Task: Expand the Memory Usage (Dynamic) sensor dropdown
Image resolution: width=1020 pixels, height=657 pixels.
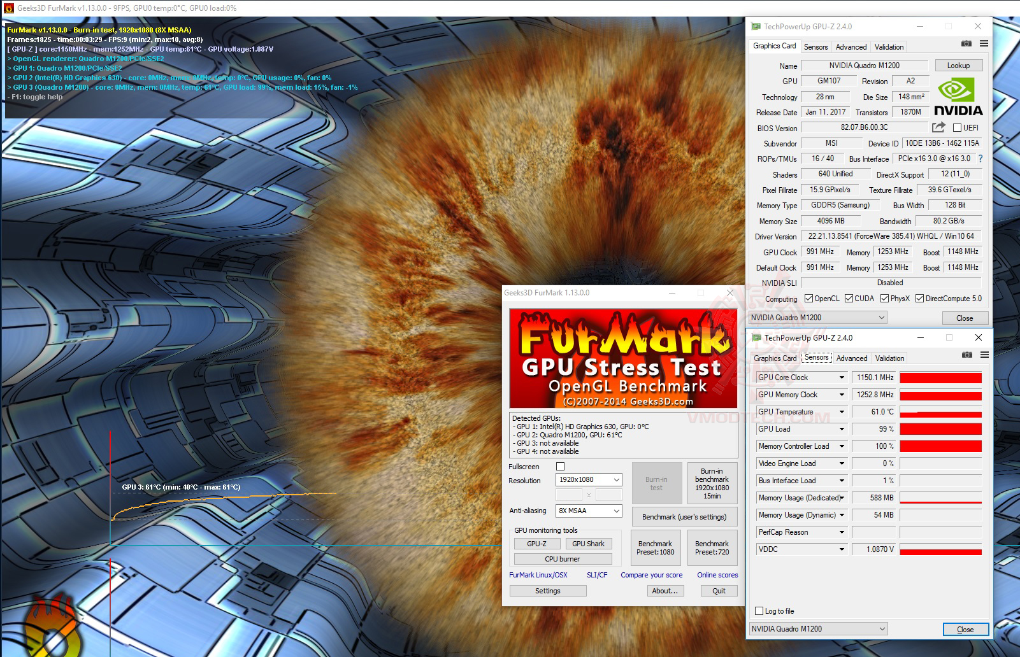Action: [x=842, y=515]
